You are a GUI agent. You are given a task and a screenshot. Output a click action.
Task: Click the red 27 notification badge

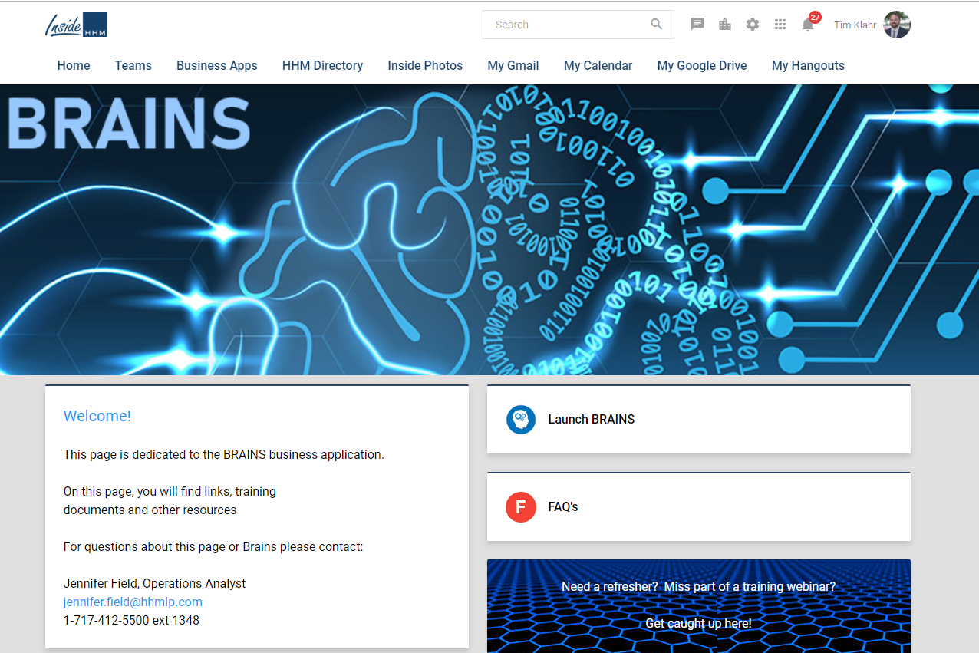pos(815,17)
